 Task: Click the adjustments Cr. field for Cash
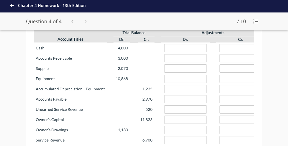(236, 48)
